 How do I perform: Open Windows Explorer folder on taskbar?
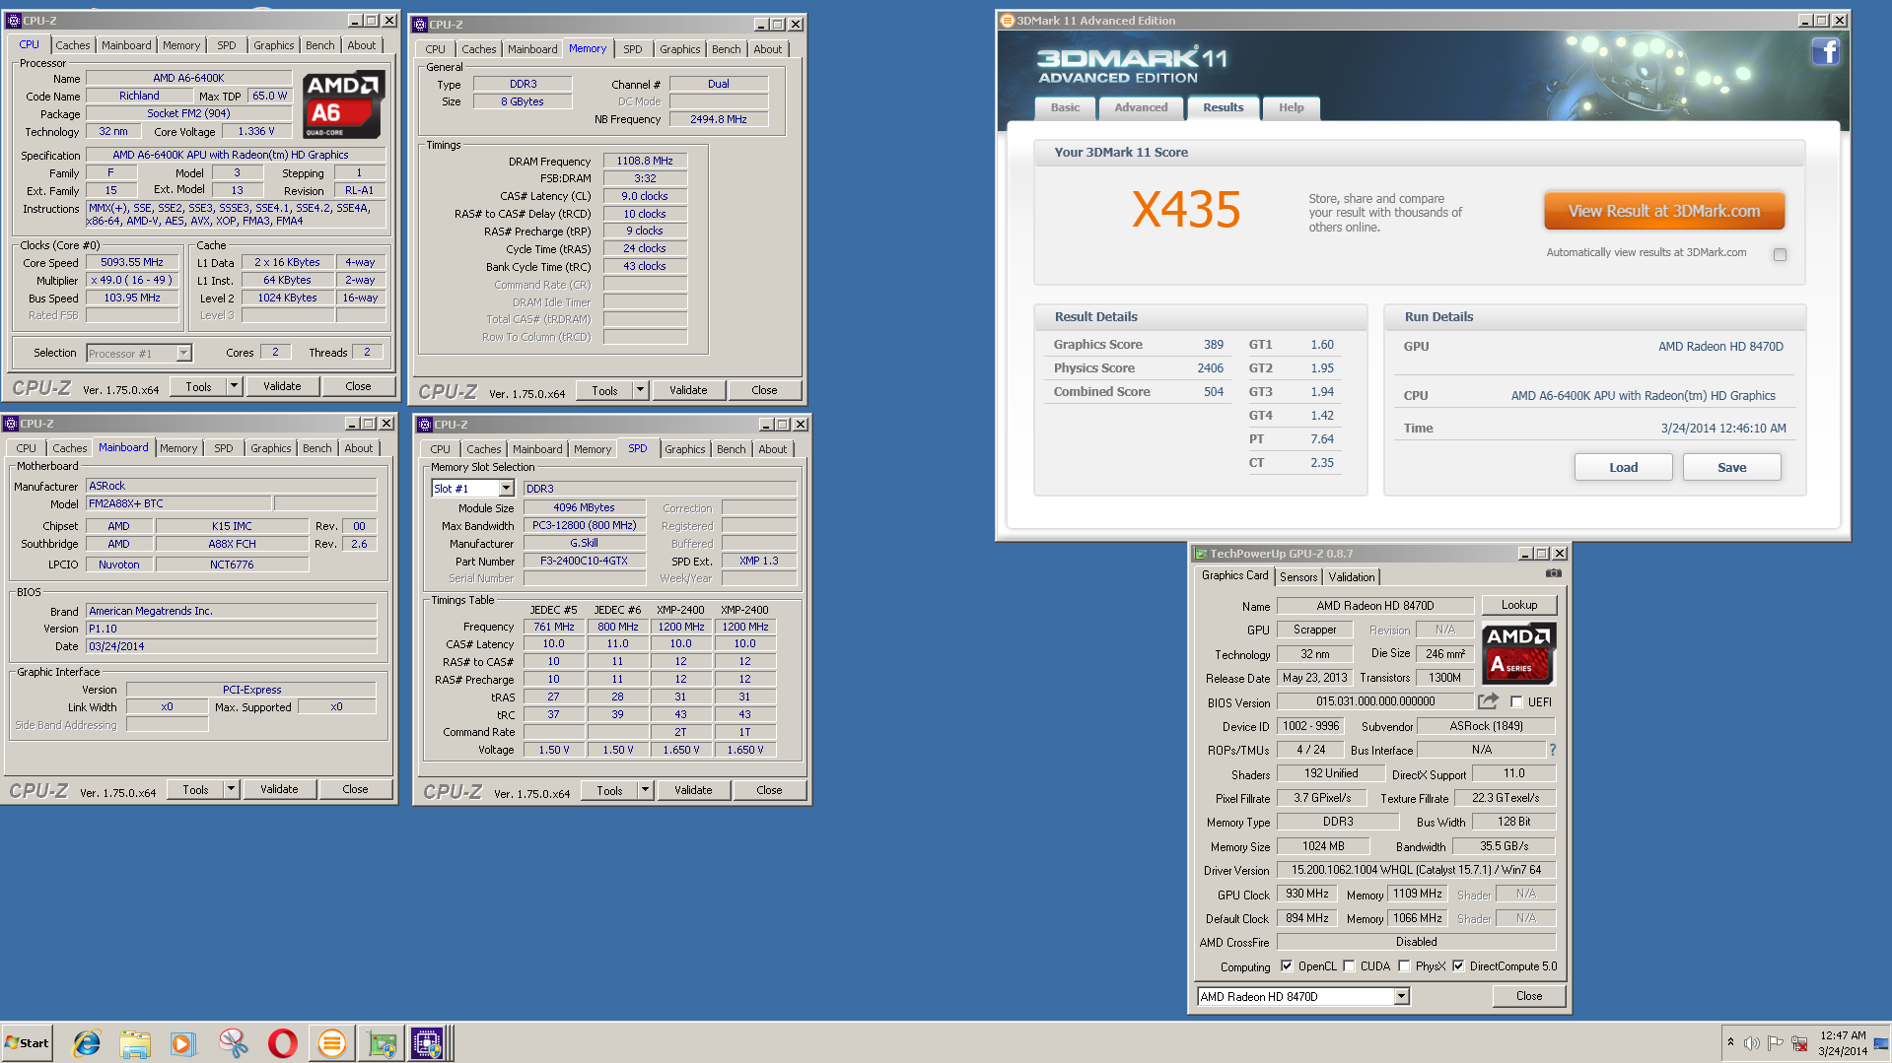(135, 1043)
